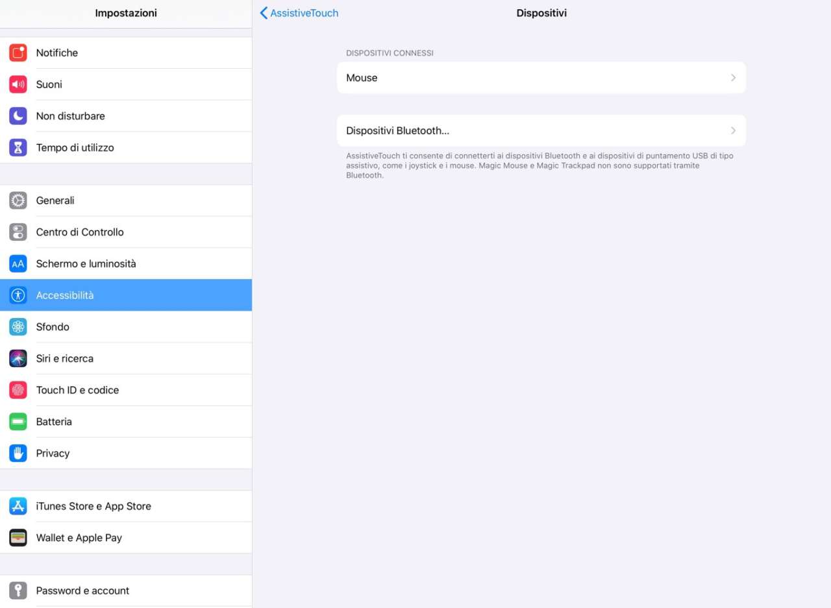Go to Siri e ricerca
Image resolution: width=831 pixels, height=608 pixels.
coord(126,359)
